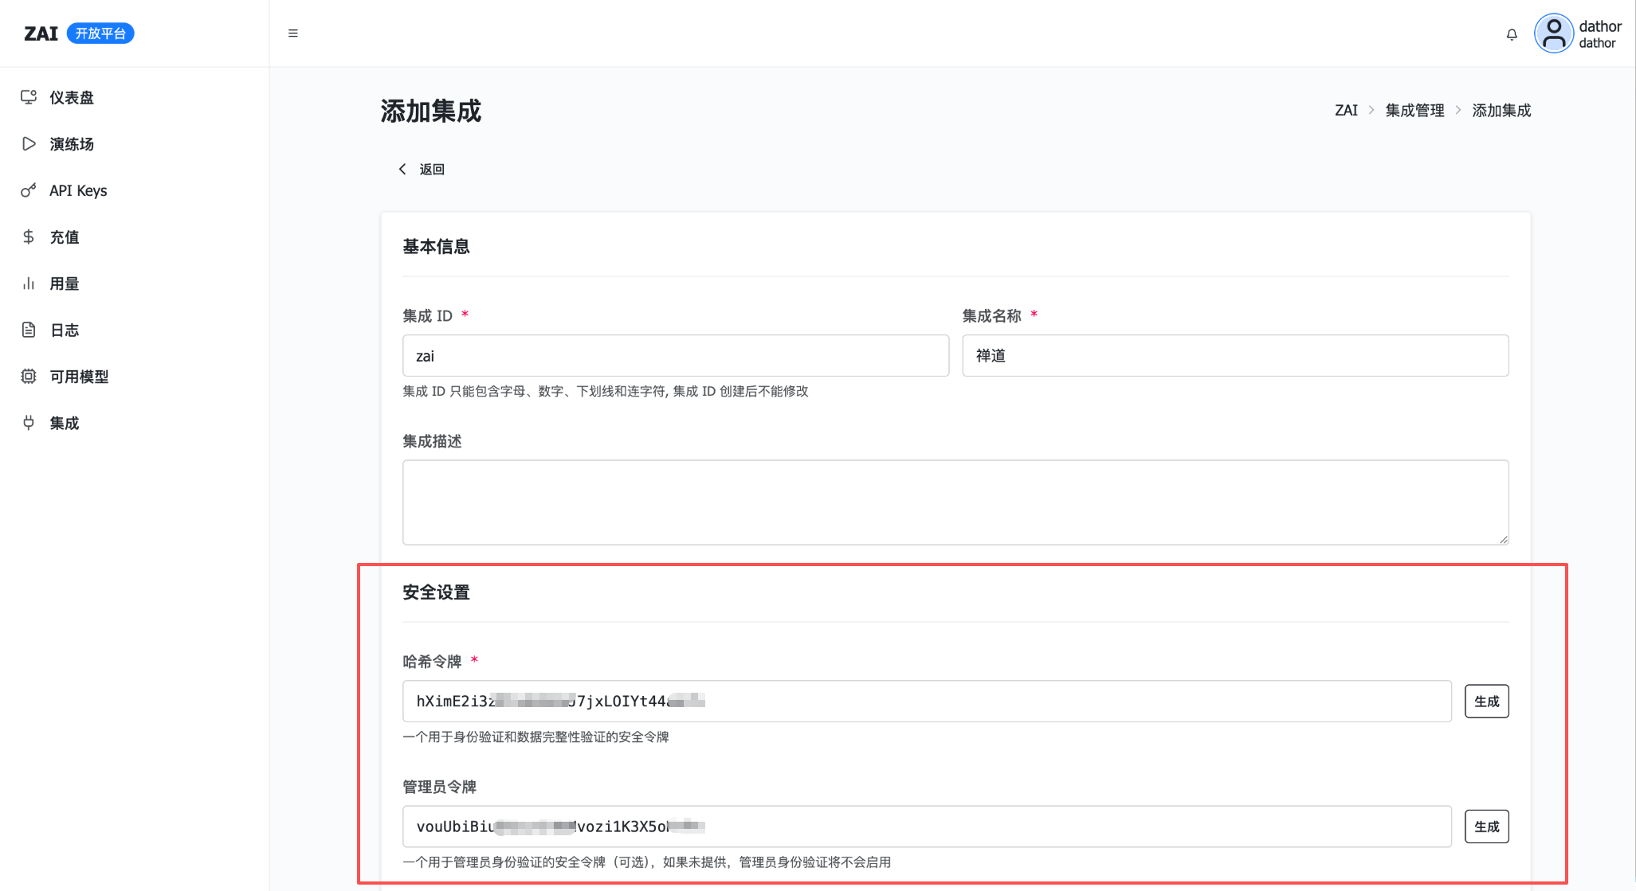Click the recharge dollar sign icon
This screenshot has height=891, width=1636.
click(29, 236)
